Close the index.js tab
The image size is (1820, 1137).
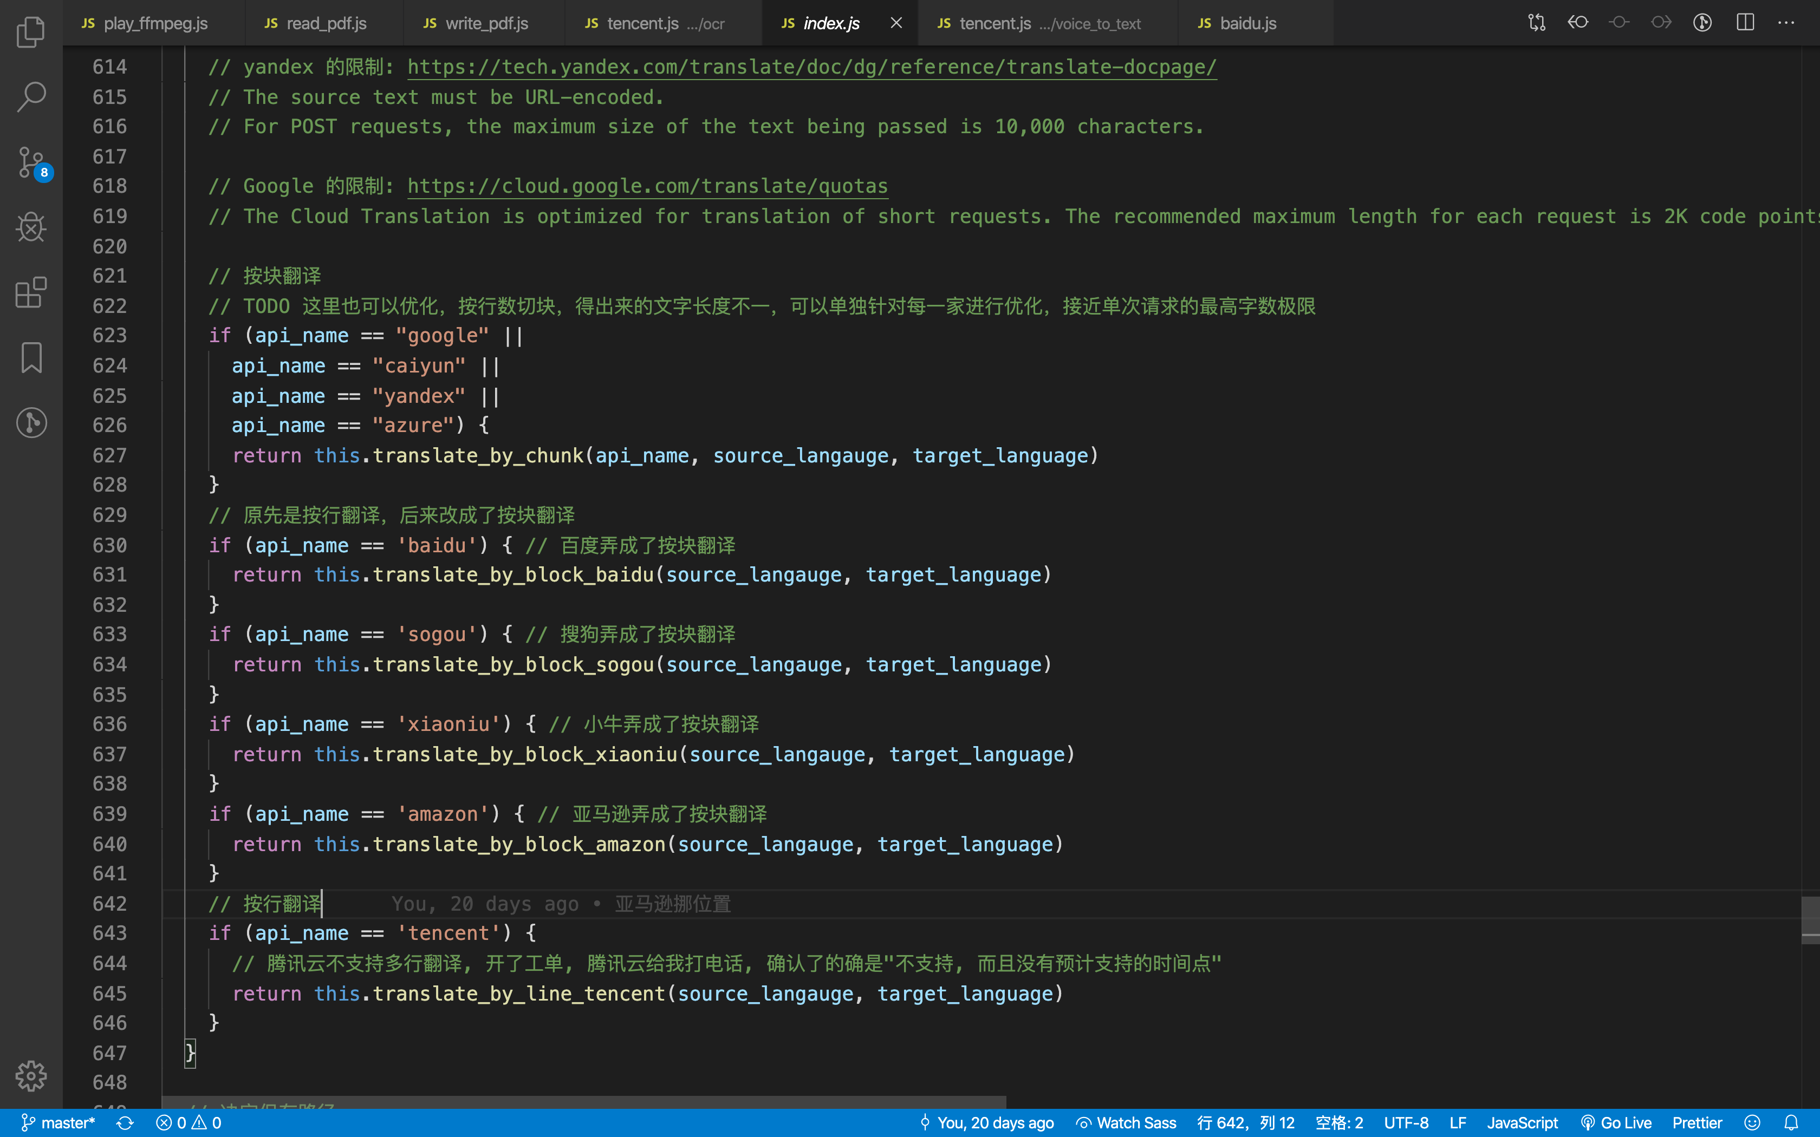[x=896, y=23]
